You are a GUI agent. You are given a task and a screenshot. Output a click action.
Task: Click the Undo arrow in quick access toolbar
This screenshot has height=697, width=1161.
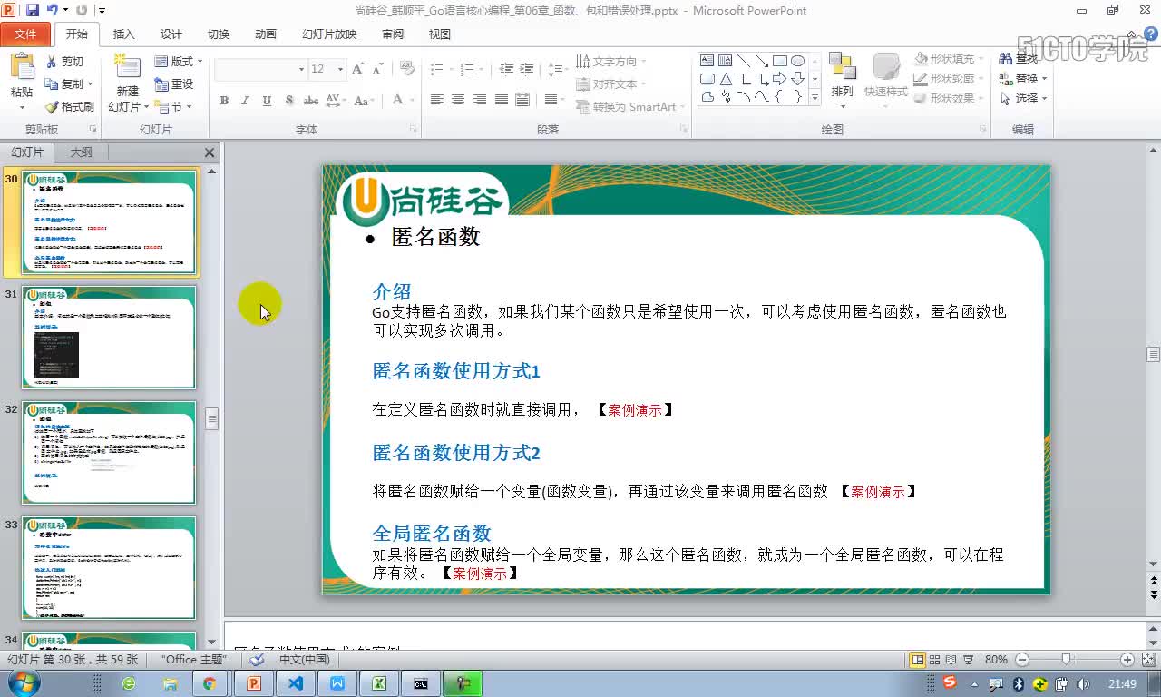pos(53,10)
